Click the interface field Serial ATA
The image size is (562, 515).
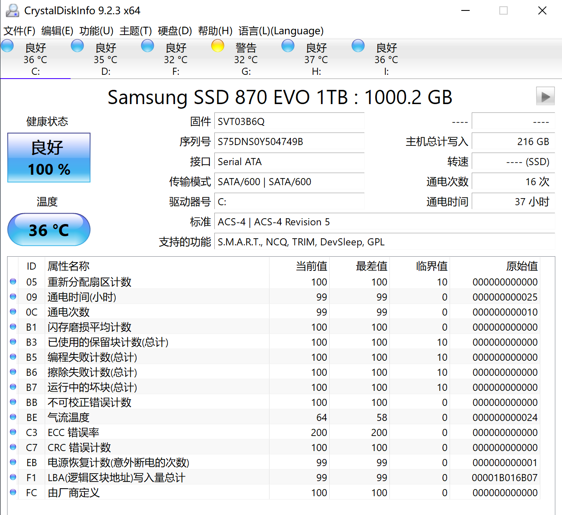coord(289,162)
